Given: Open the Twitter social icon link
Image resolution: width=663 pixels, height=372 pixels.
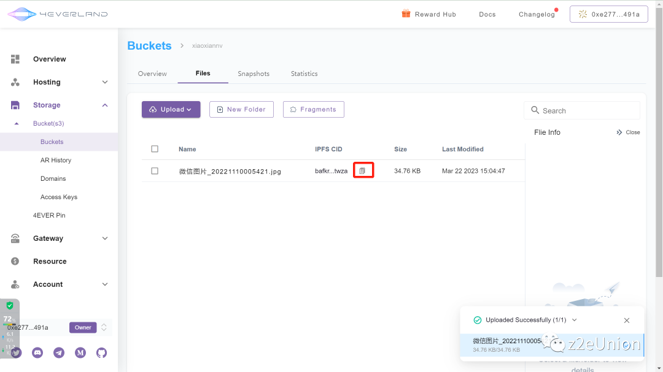Looking at the screenshot, I should click(x=17, y=352).
